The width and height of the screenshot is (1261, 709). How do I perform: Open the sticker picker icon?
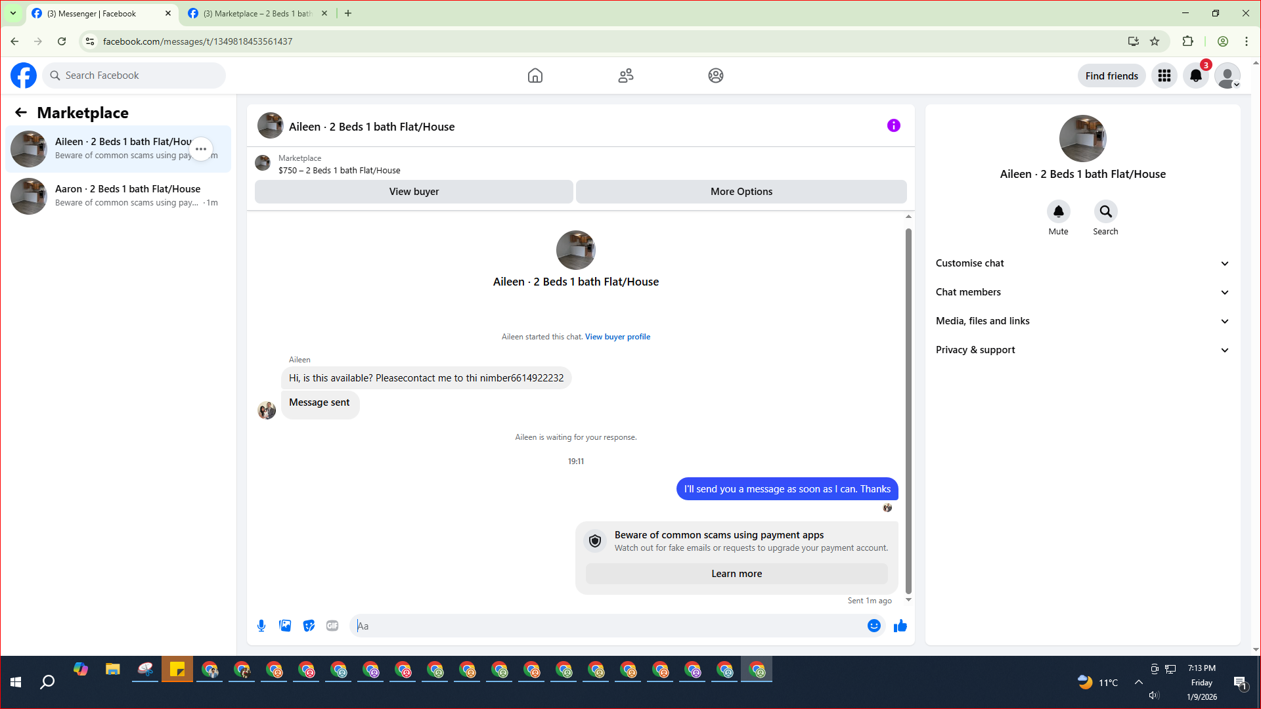pos(309,626)
